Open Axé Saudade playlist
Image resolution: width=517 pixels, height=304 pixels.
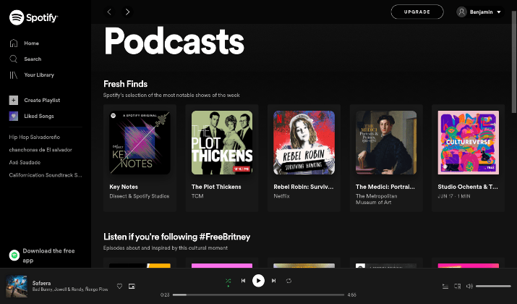(x=25, y=162)
